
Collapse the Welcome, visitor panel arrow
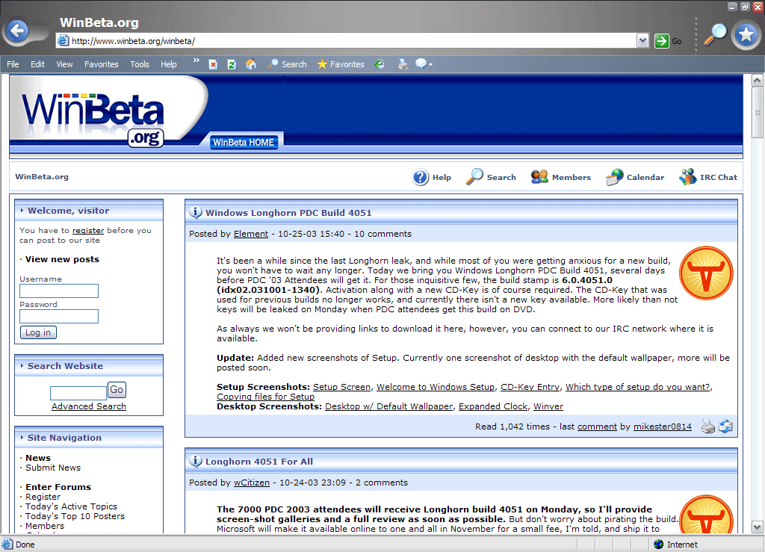[x=22, y=211]
